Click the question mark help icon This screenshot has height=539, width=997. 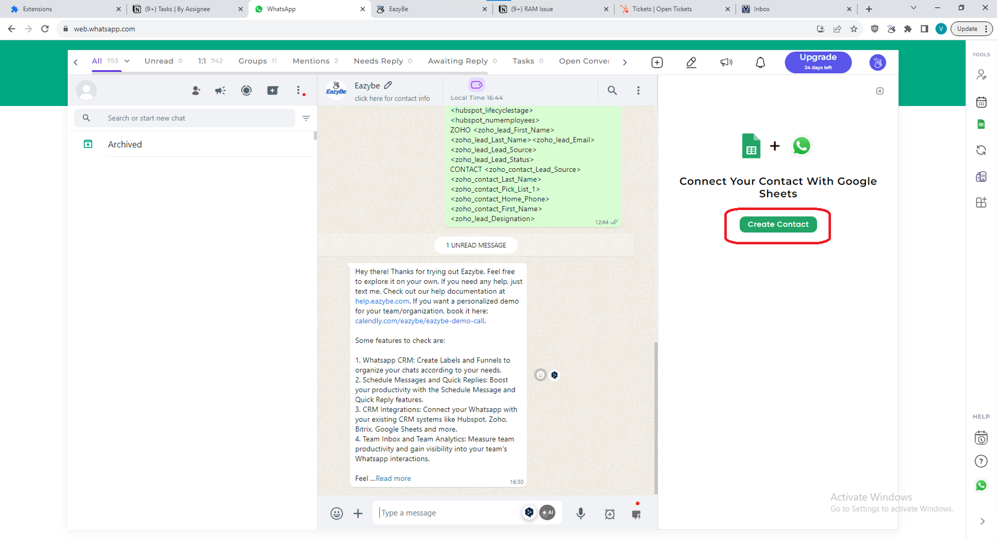pyautogui.click(x=981, y=461)
